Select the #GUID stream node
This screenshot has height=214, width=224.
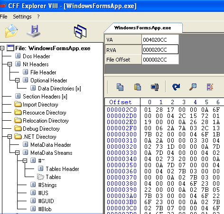pyautogui.click(x=46, y=201)
